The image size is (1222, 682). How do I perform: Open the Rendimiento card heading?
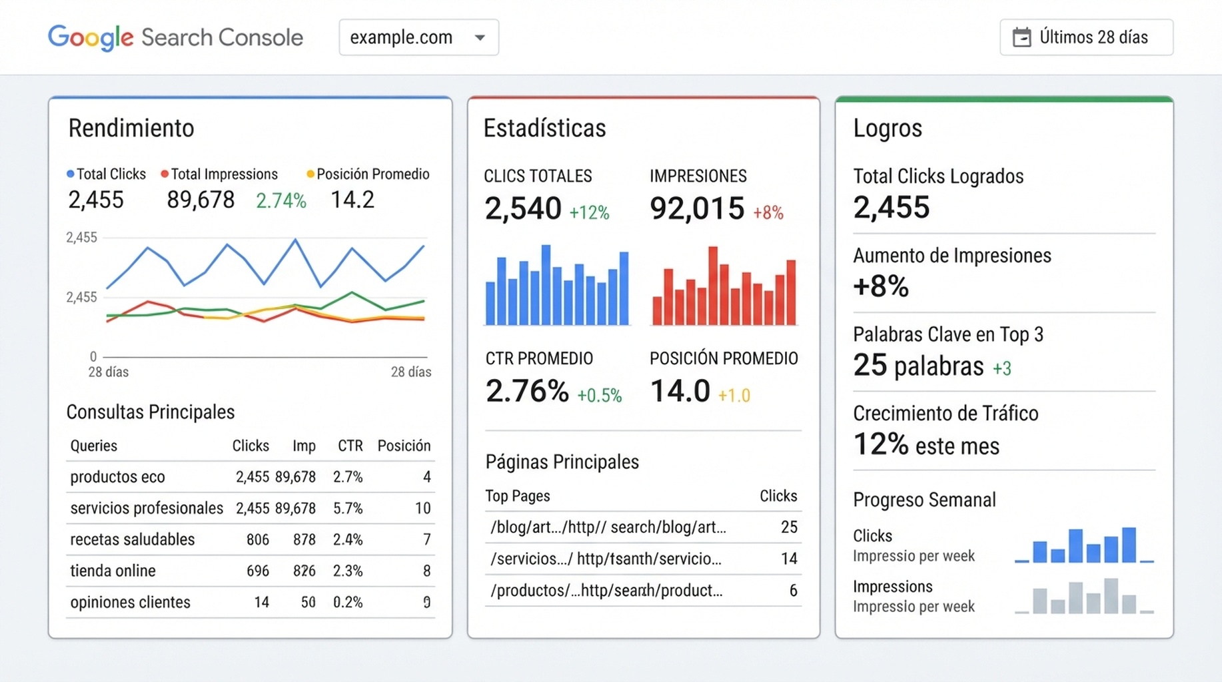coord(131,128)
